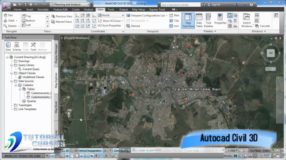The width and height of the screenshot is (286, 160).
Task: Open the Annotate ribbon tab
Action: (x=43, y=9)
